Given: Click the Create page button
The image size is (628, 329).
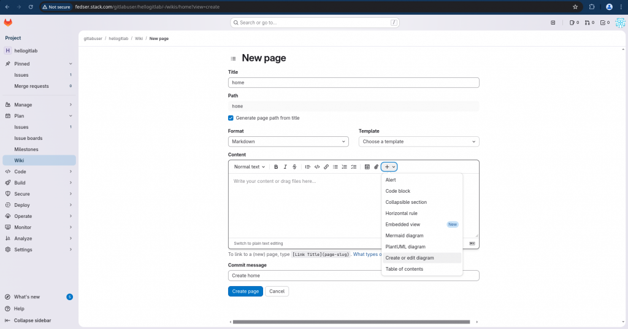Looking at the screenshot, I should pos(245,292).
